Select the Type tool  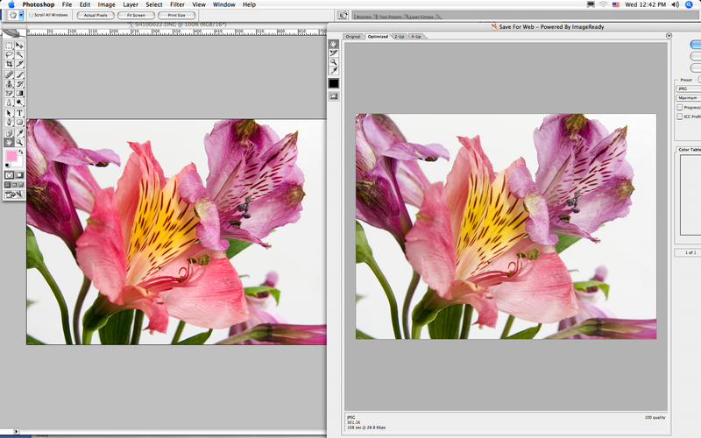point(19,113)
